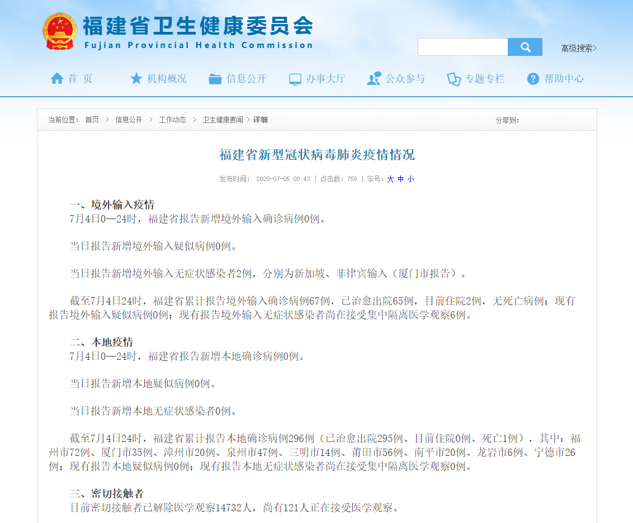Click the folder icon beside 信息公开

click(215, 79)
